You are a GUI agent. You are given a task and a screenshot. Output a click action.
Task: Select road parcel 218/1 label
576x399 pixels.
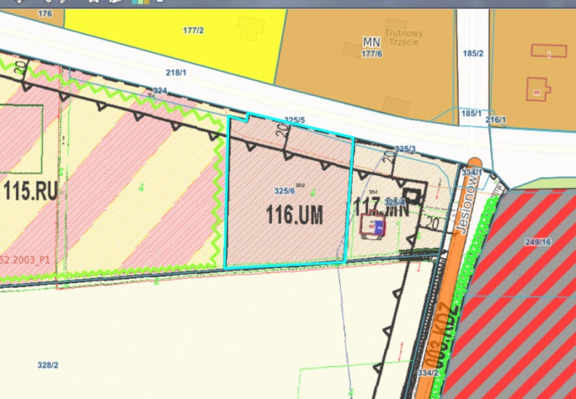point(176,73)
